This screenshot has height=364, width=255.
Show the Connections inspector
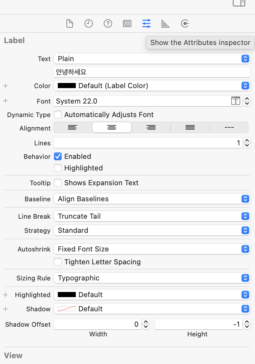[185, 23]
